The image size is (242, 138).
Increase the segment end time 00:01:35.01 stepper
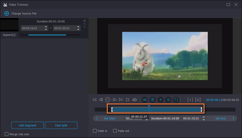(78, 27)
